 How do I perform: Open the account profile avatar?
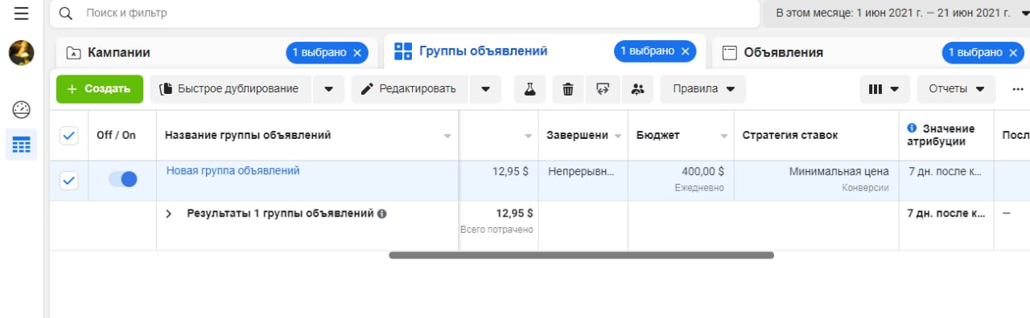coord(21,53)
